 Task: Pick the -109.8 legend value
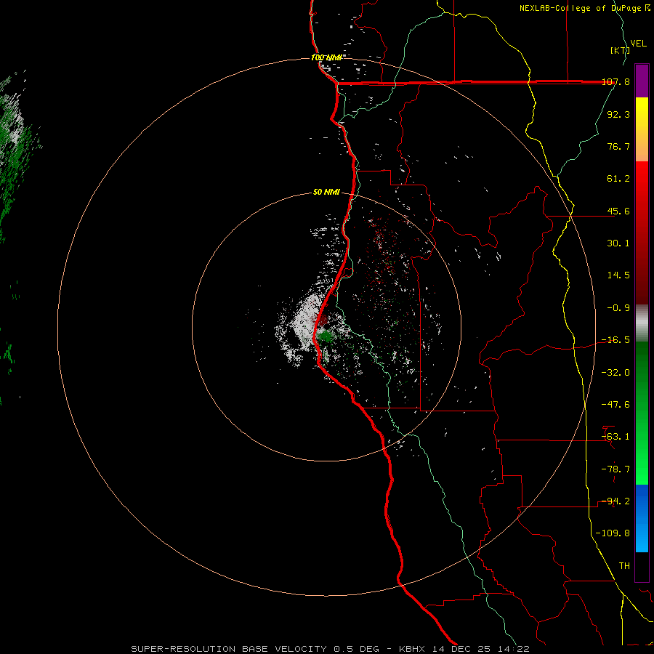click(x=613, y=533)
